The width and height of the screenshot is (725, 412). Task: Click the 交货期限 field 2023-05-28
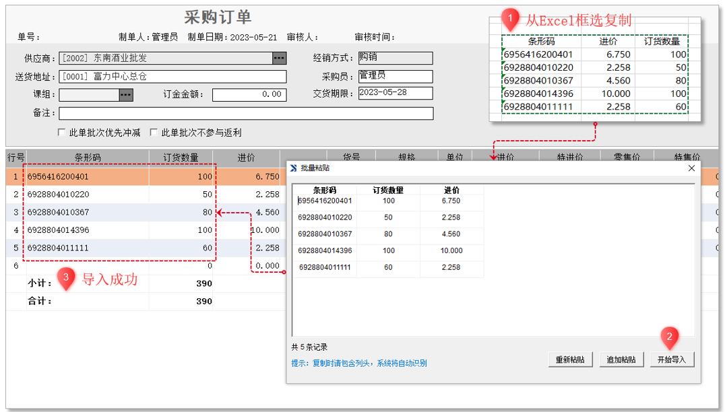396,94
